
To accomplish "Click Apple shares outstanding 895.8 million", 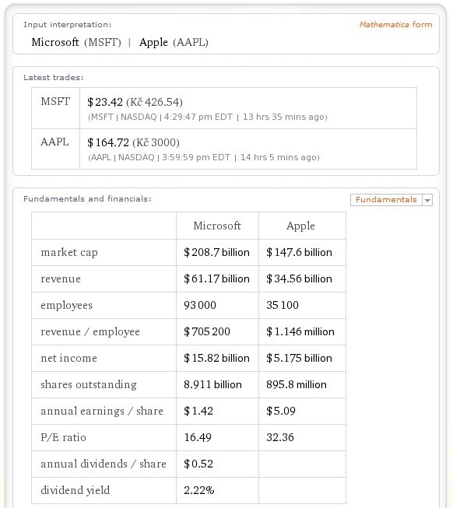I will click(297, 384).
